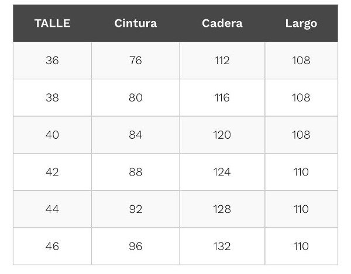Select the Cadera value 116
351x274 pixels.
coord(222,97)
